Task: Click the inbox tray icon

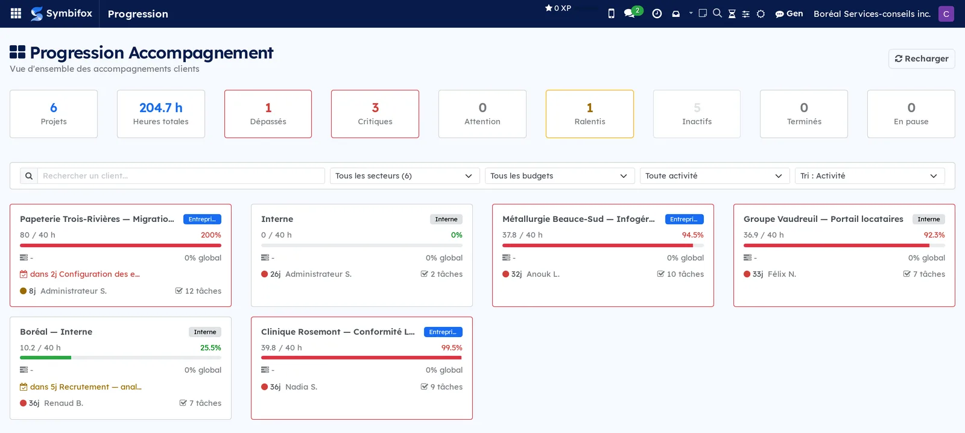Action: click(x=676, y=13)
